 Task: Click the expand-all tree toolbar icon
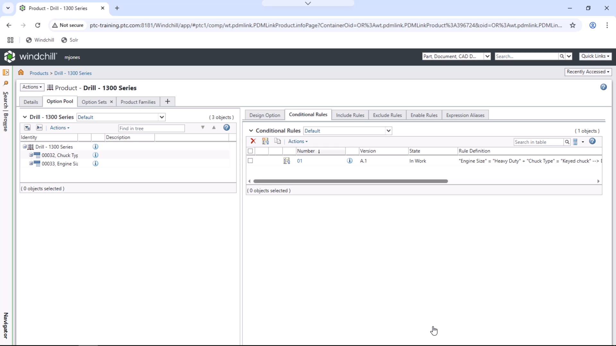[27, 128]
